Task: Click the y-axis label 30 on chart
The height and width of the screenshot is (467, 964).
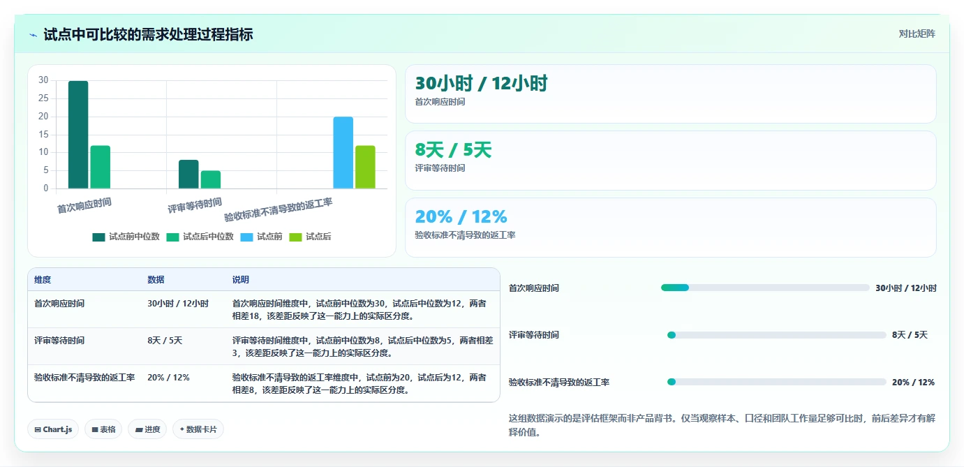Action: [x=43, y=80]
